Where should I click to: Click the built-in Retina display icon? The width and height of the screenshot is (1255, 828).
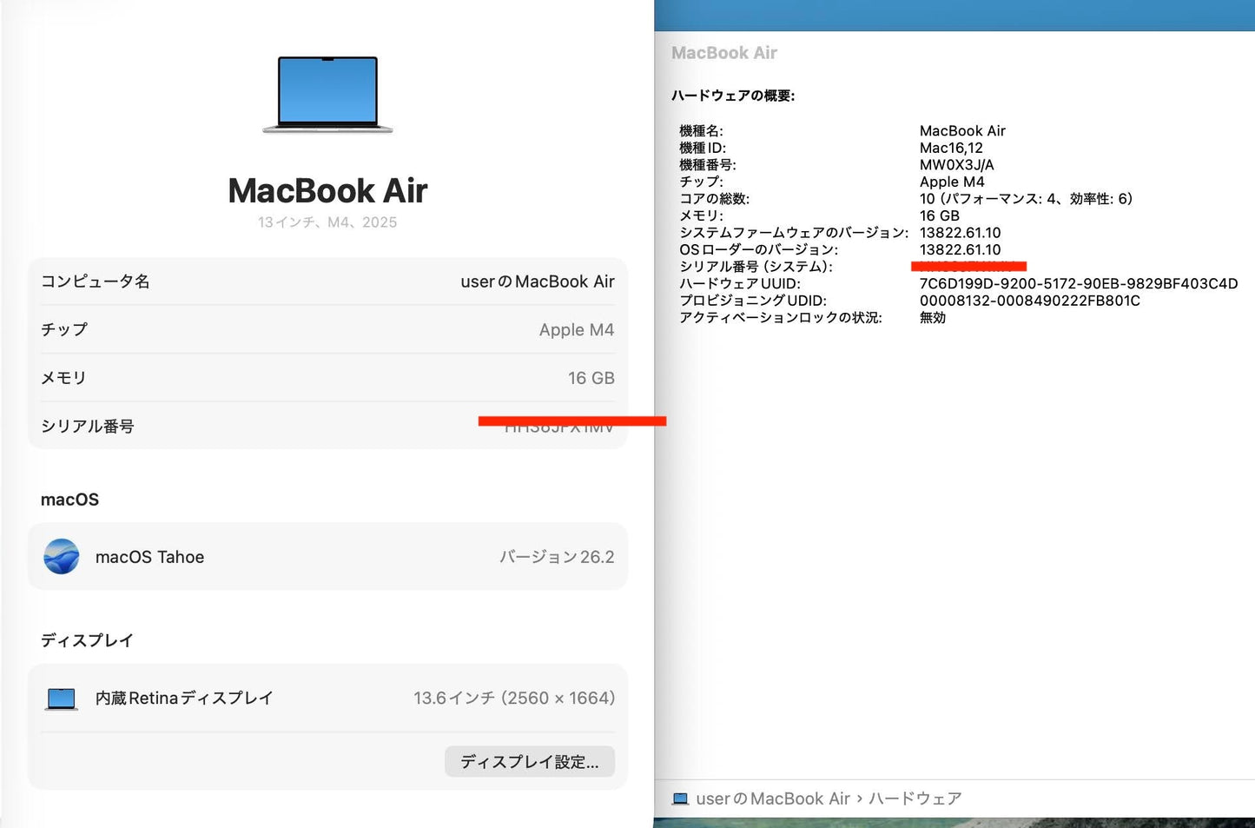click(x=62, y=699)
